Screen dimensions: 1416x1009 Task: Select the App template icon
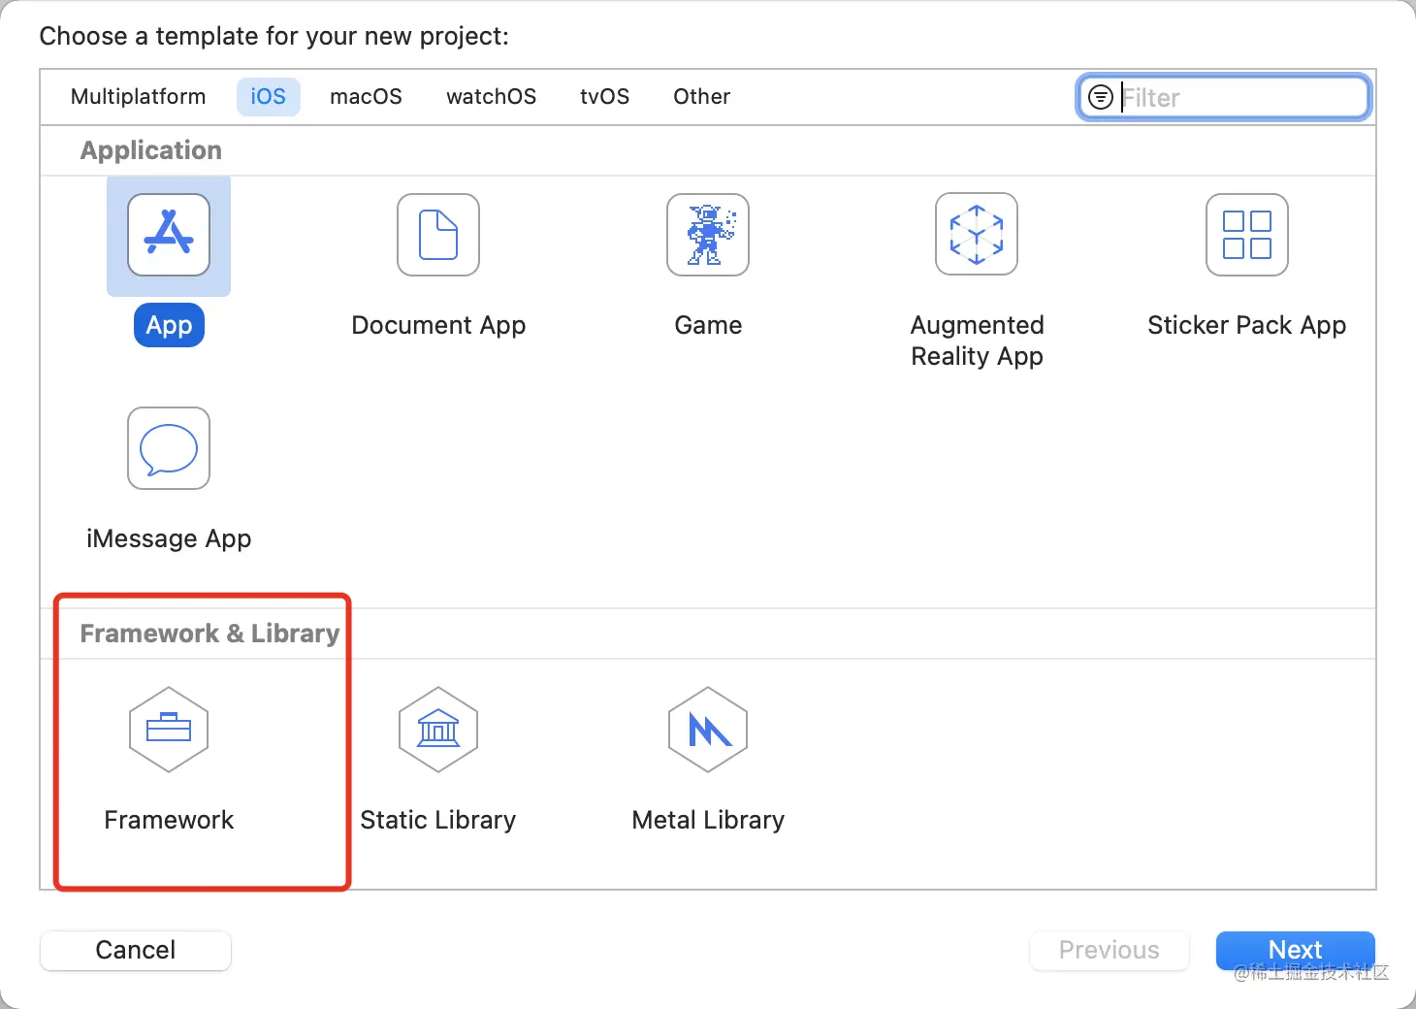click(169, 235)
